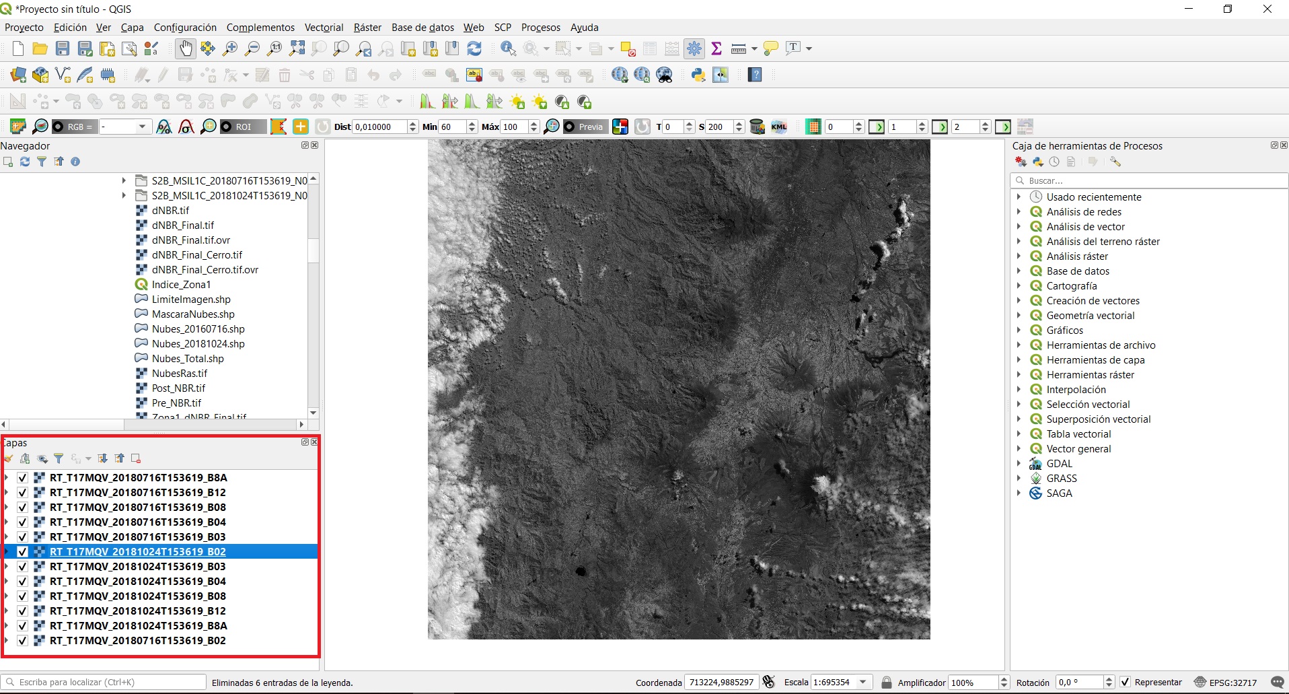Uncheck layer RT_T17MQV_20181024T153619_B12 visibility
Viewport: 1289px width, 694px height.
click(22, 611)
